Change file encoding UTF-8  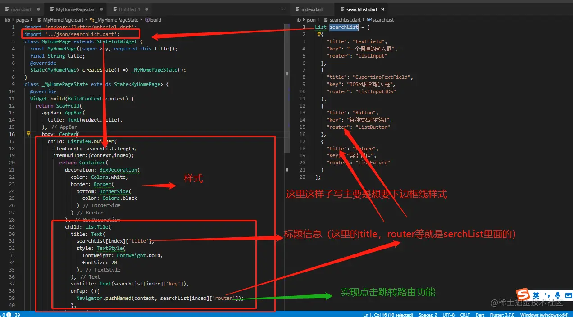449,314
